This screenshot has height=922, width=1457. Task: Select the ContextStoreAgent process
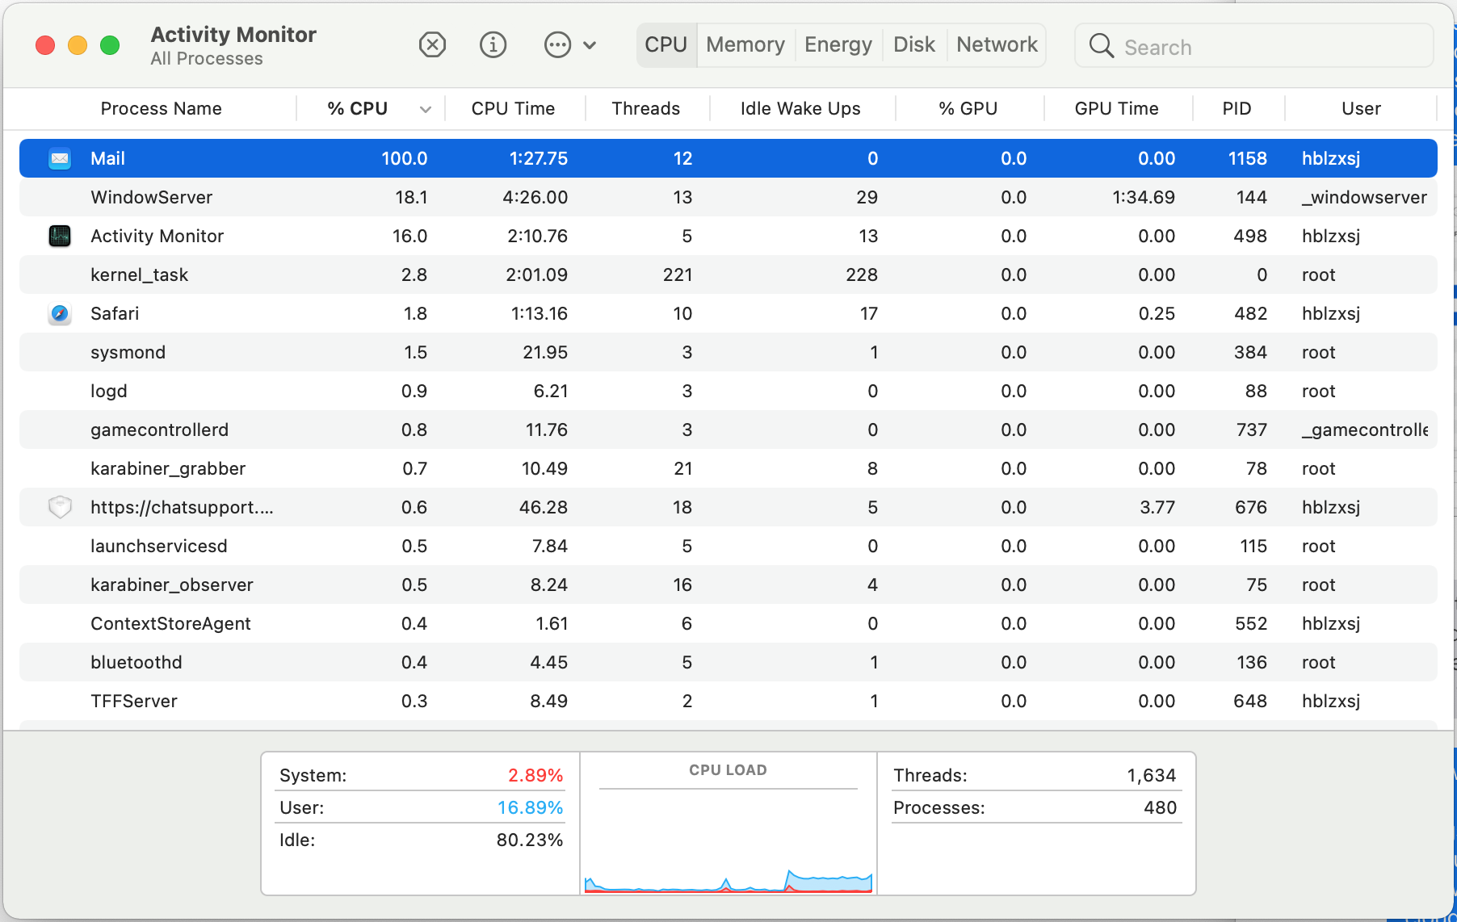[170, 623]
